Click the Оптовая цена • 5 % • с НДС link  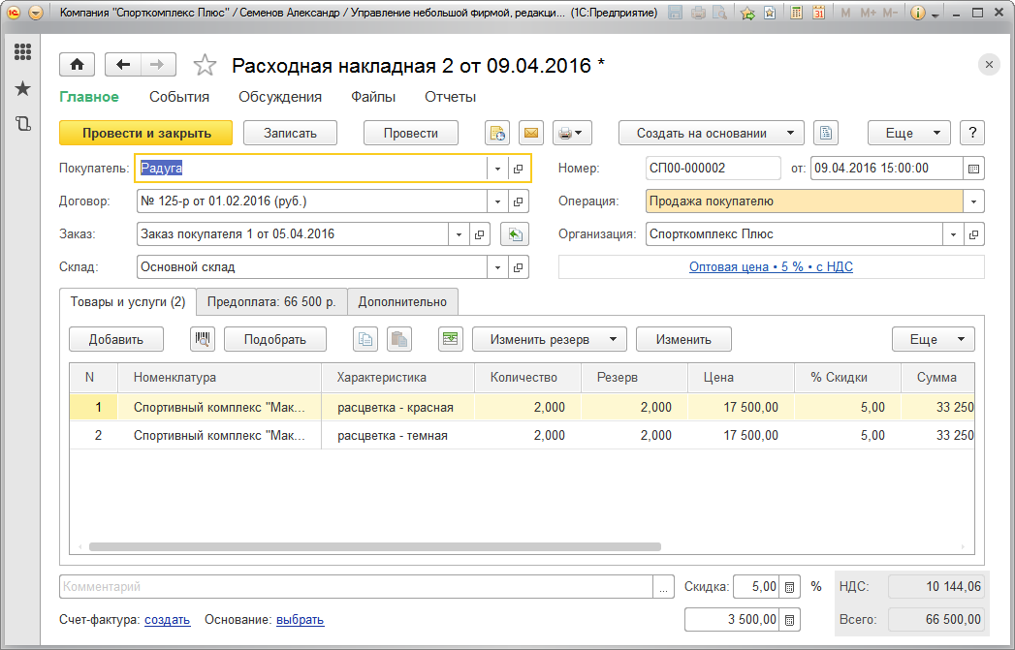coord(771,266)
